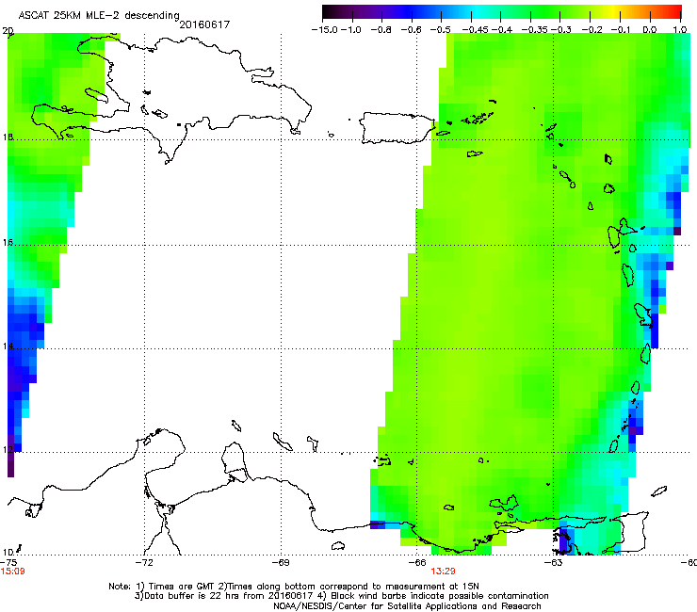Click the Puerto Rico island outline
The height and width of the screenshot is (612, 697).
tap(397, 128)
